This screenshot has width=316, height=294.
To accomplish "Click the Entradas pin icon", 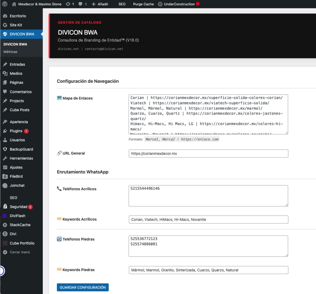I will coord(5,64).
